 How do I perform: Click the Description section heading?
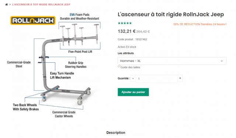coord(116,132)
